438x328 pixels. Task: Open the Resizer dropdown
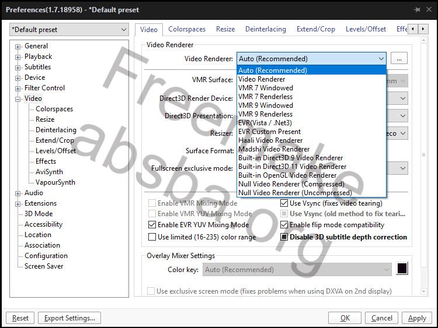[x=402, y=133]
